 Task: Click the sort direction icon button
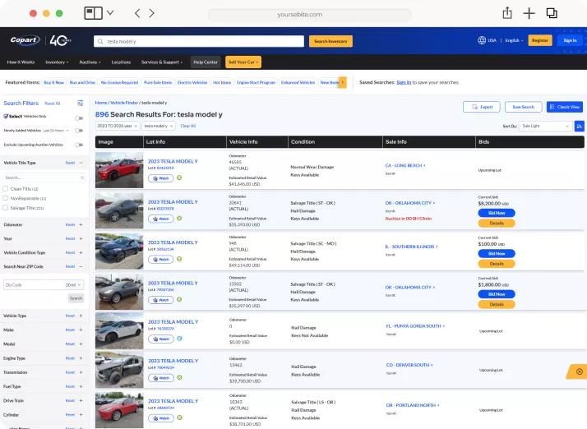[579, 127]
